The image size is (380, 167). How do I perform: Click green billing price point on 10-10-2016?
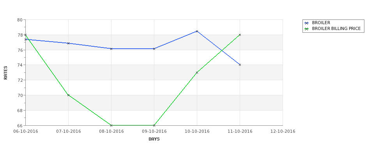click(x=197, y=72)
